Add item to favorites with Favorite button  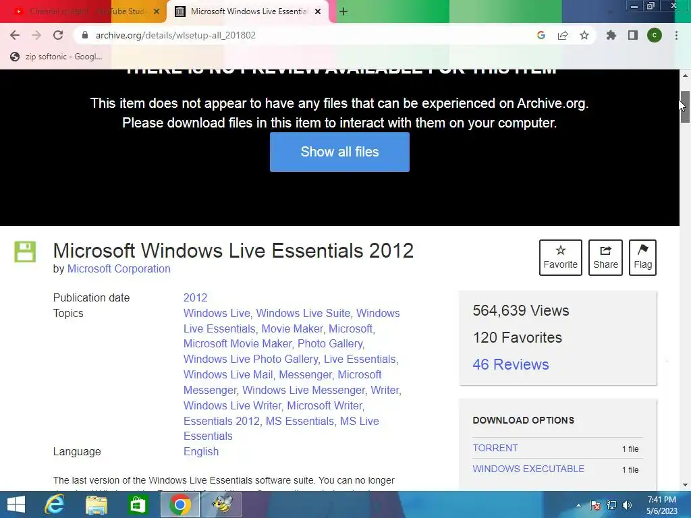pyautogui.click(x=560, y=258)
